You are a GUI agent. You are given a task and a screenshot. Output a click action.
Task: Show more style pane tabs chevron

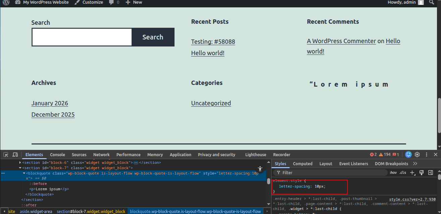[x=415, y=164]
